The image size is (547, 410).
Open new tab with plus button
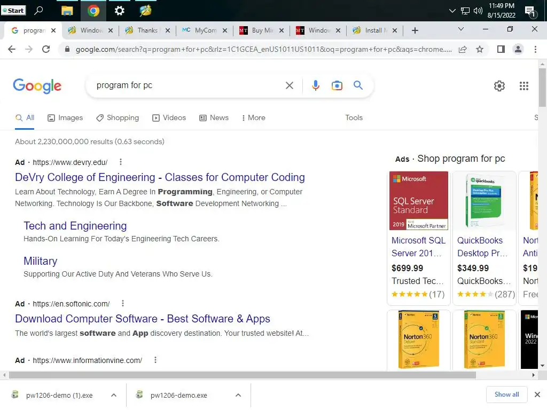(x=415, y=30)
